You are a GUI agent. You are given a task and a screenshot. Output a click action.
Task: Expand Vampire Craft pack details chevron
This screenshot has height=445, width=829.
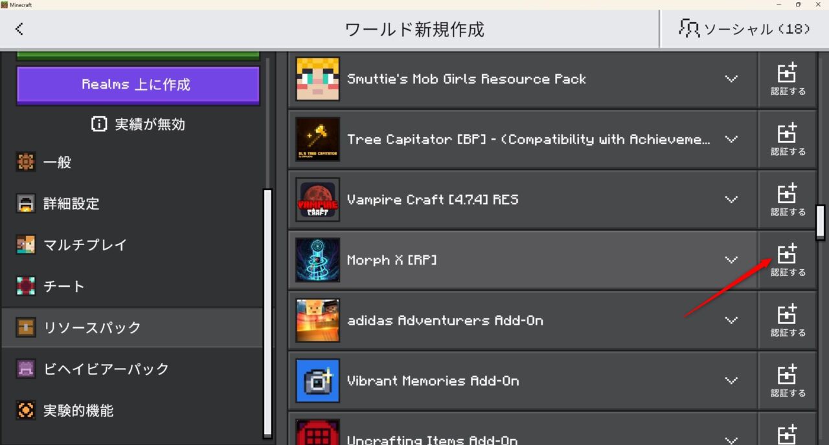(731, 199)
